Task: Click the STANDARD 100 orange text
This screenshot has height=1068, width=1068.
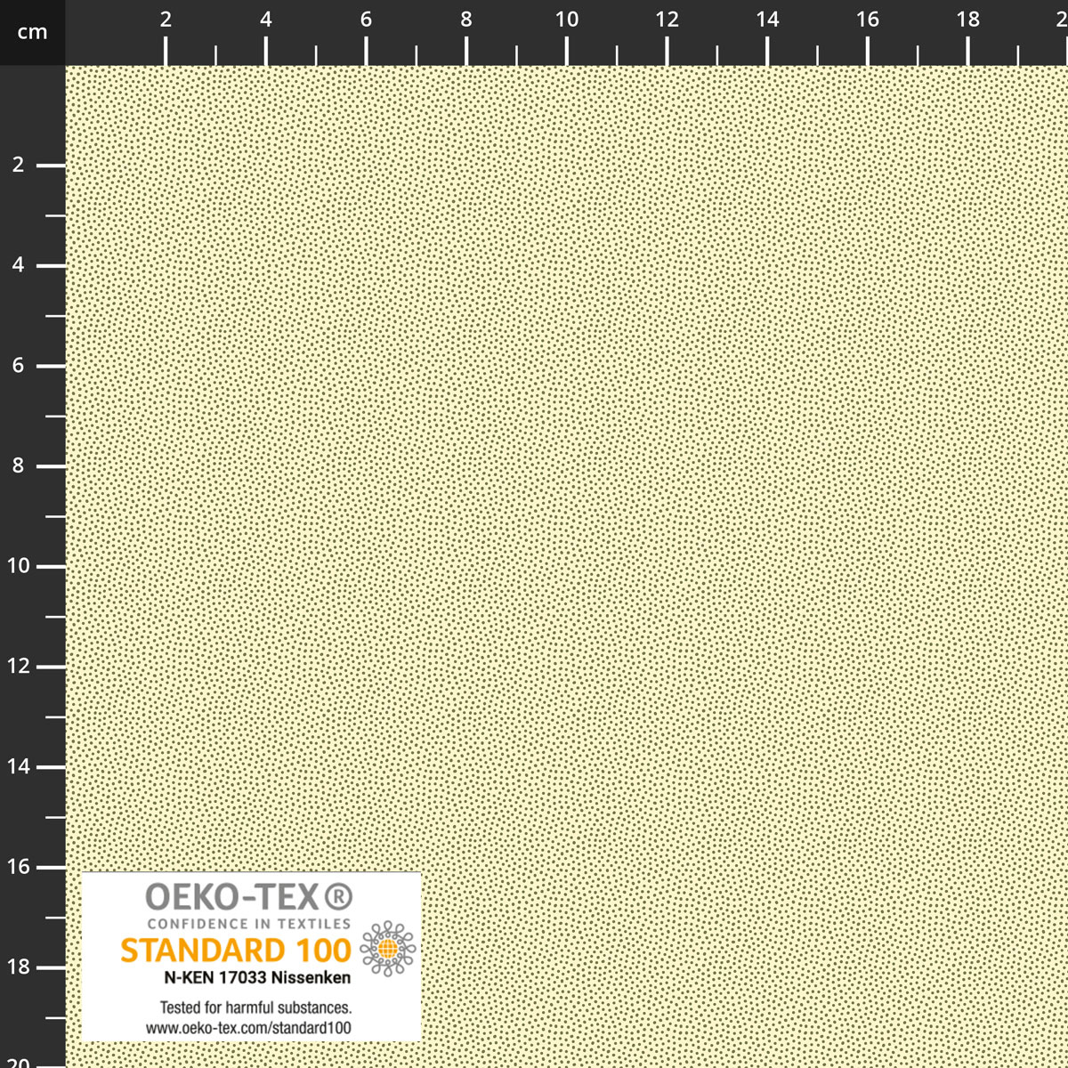Action: point(236,951)
